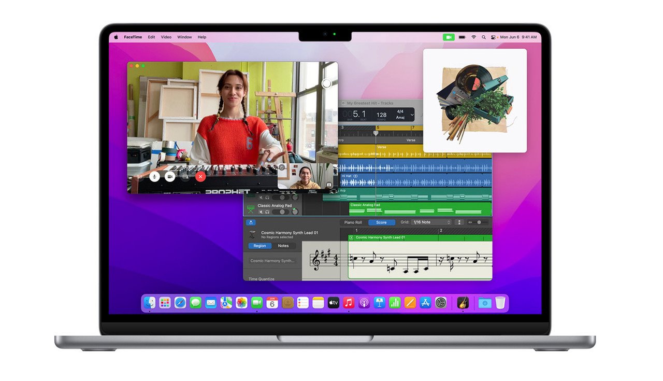
Task: Open the Contacts app in the Dock
Action: click(x=288, y=303)
